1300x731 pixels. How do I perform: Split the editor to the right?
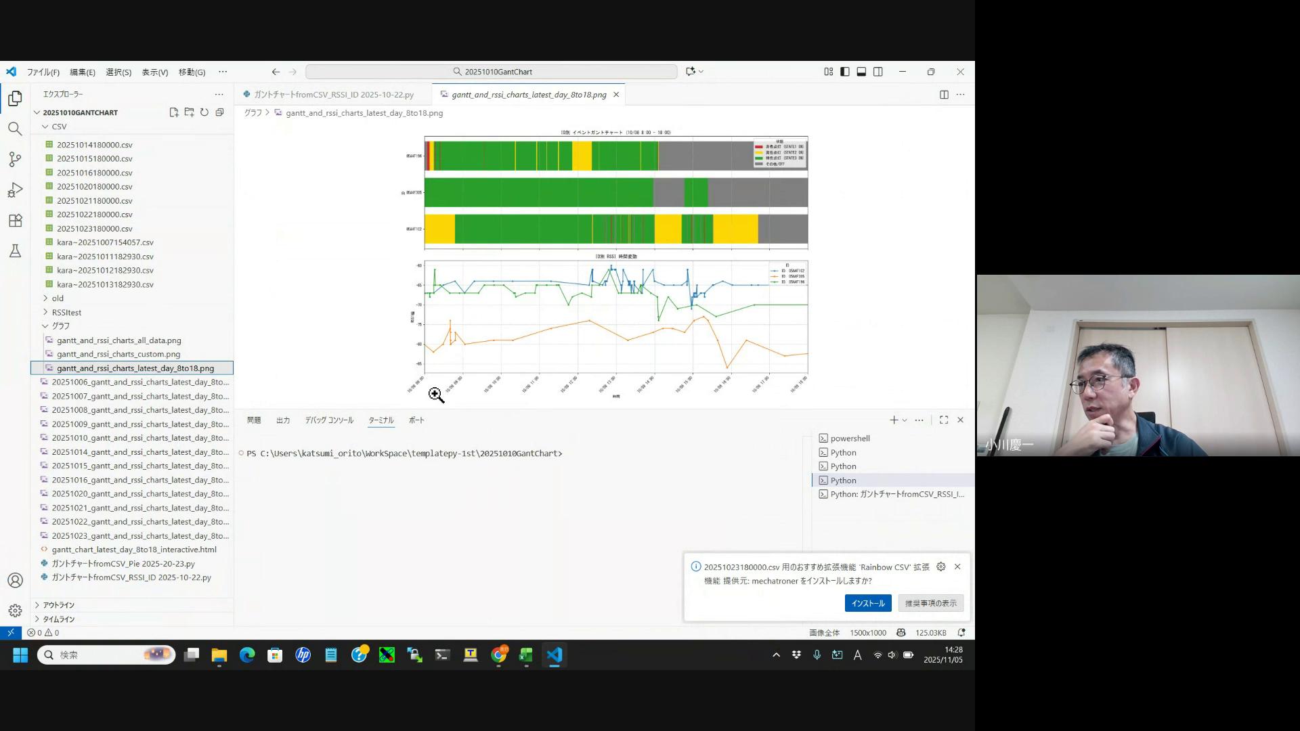click(944, 95)
